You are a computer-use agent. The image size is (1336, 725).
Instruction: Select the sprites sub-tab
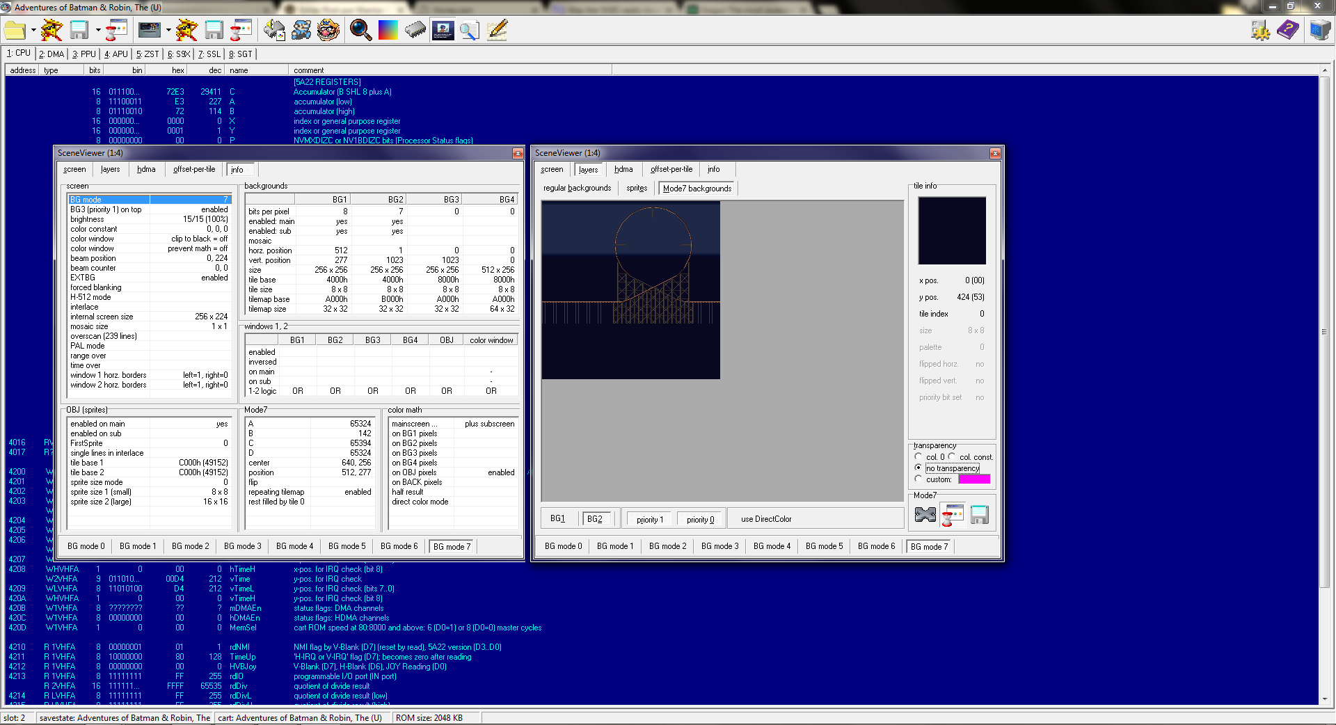[637, 188]
